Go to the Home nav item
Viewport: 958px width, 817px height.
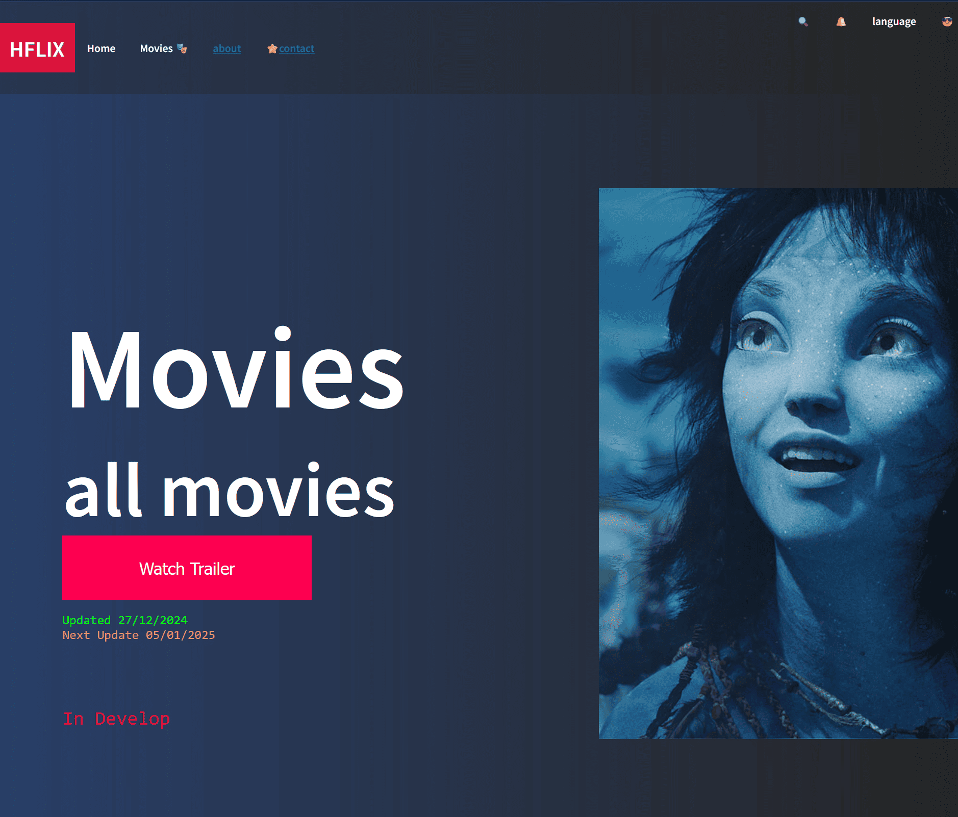coord(101,48)
